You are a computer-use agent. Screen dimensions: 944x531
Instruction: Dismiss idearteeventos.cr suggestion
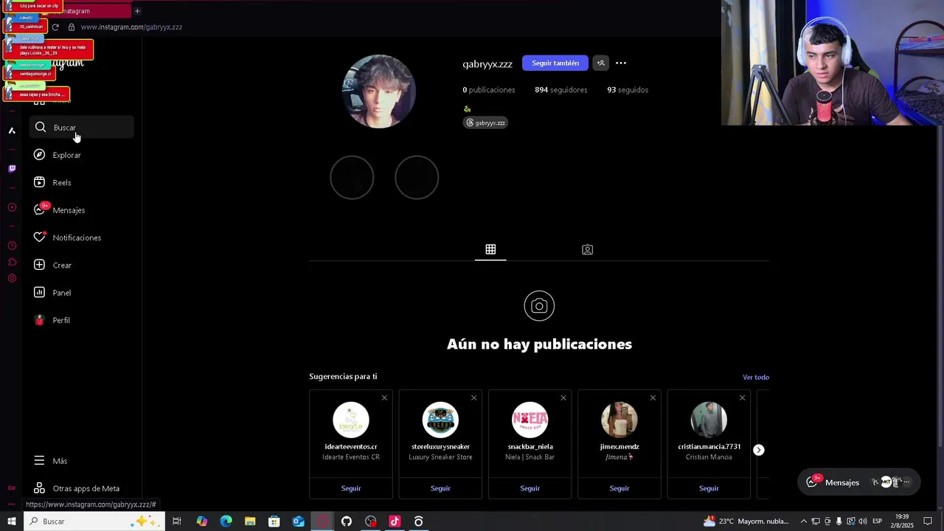tap(384, 398)
